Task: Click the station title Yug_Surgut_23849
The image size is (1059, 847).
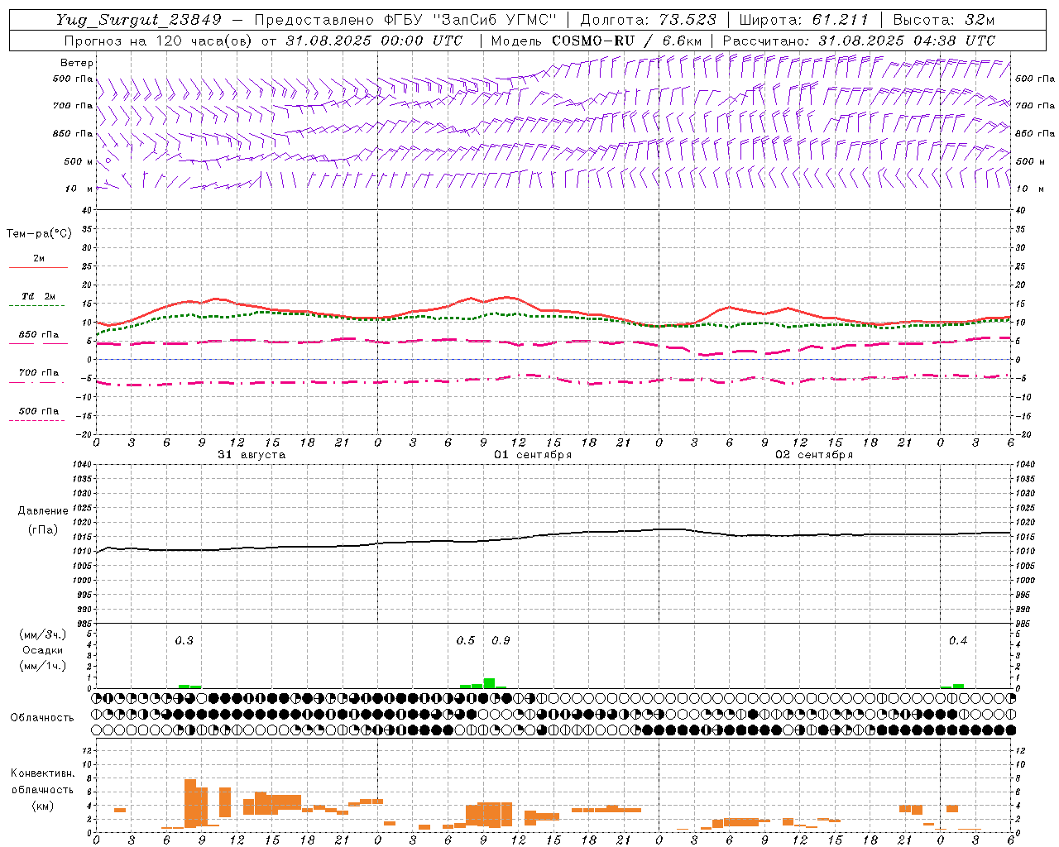Action: [139, 20]
